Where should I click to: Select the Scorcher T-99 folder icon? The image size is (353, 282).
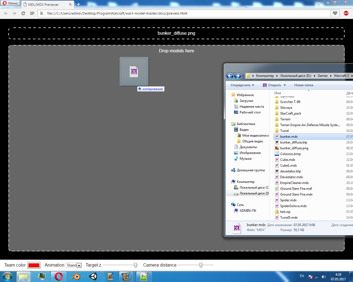pos(277,102)
